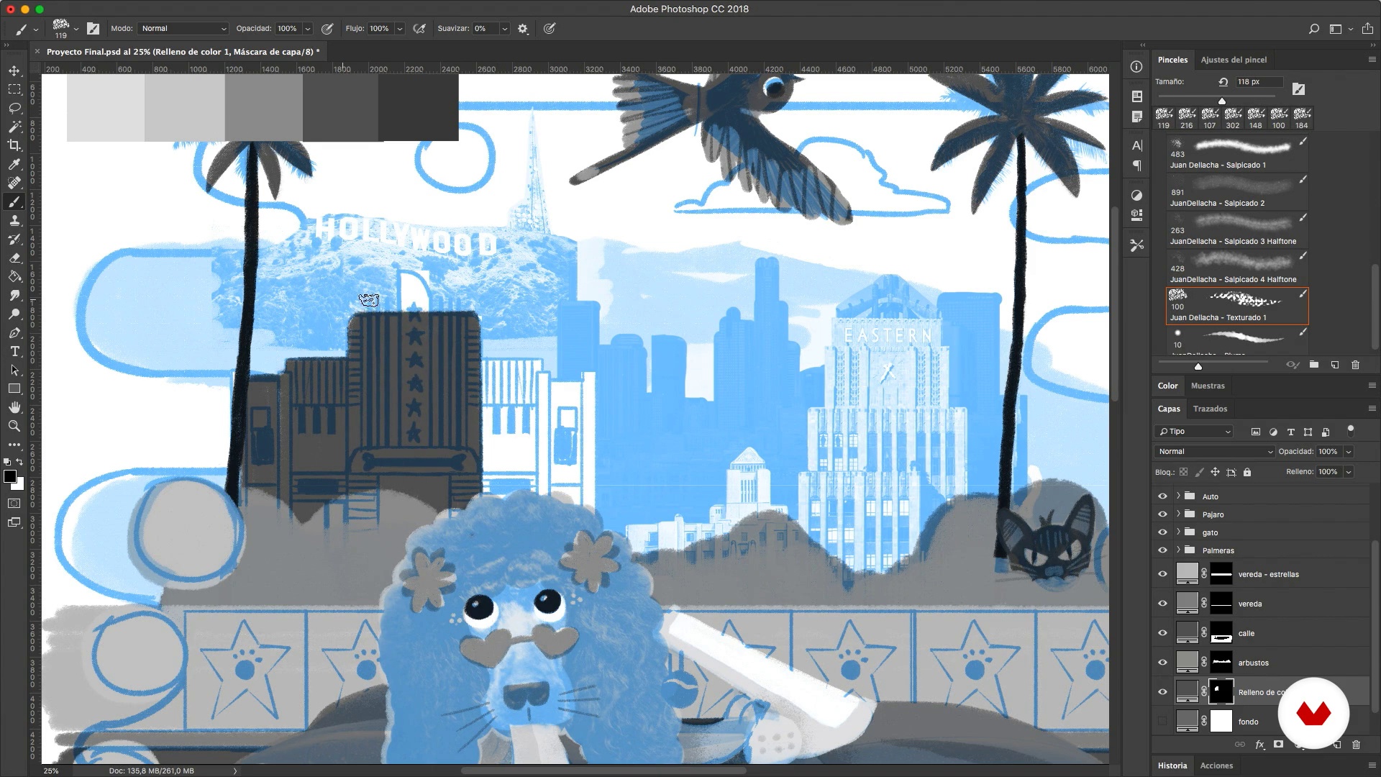Create new brush group folder icon
The width and height of the screenshot is (1381, 777).
click(1313, 365)
